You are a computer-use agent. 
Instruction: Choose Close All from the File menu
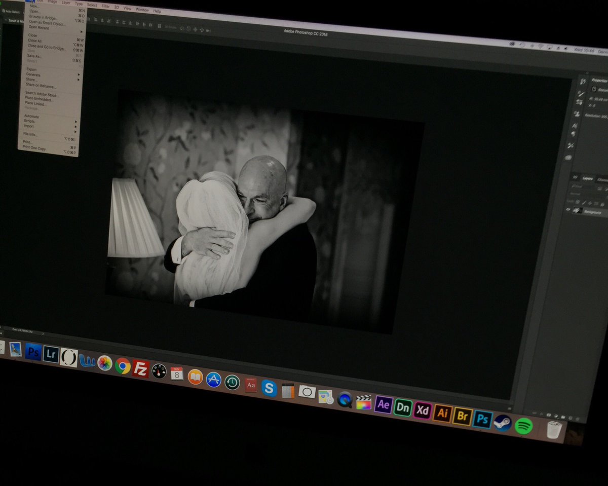click(35, 41)
